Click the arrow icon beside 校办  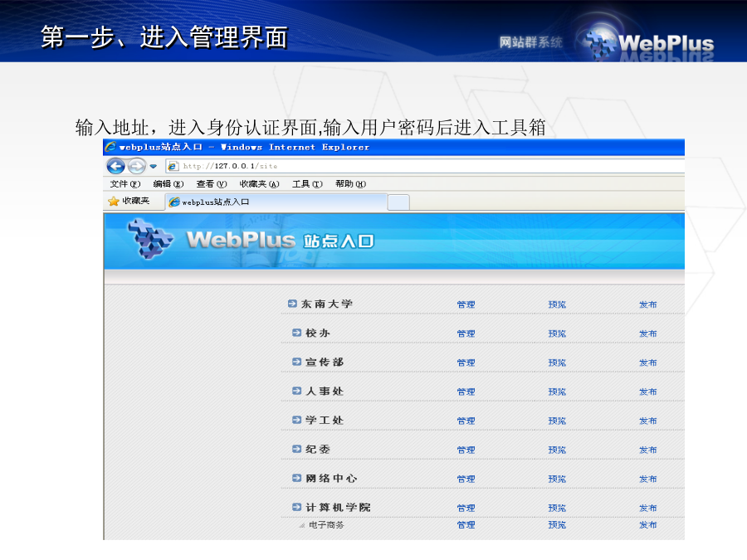[x=297, y=333]
